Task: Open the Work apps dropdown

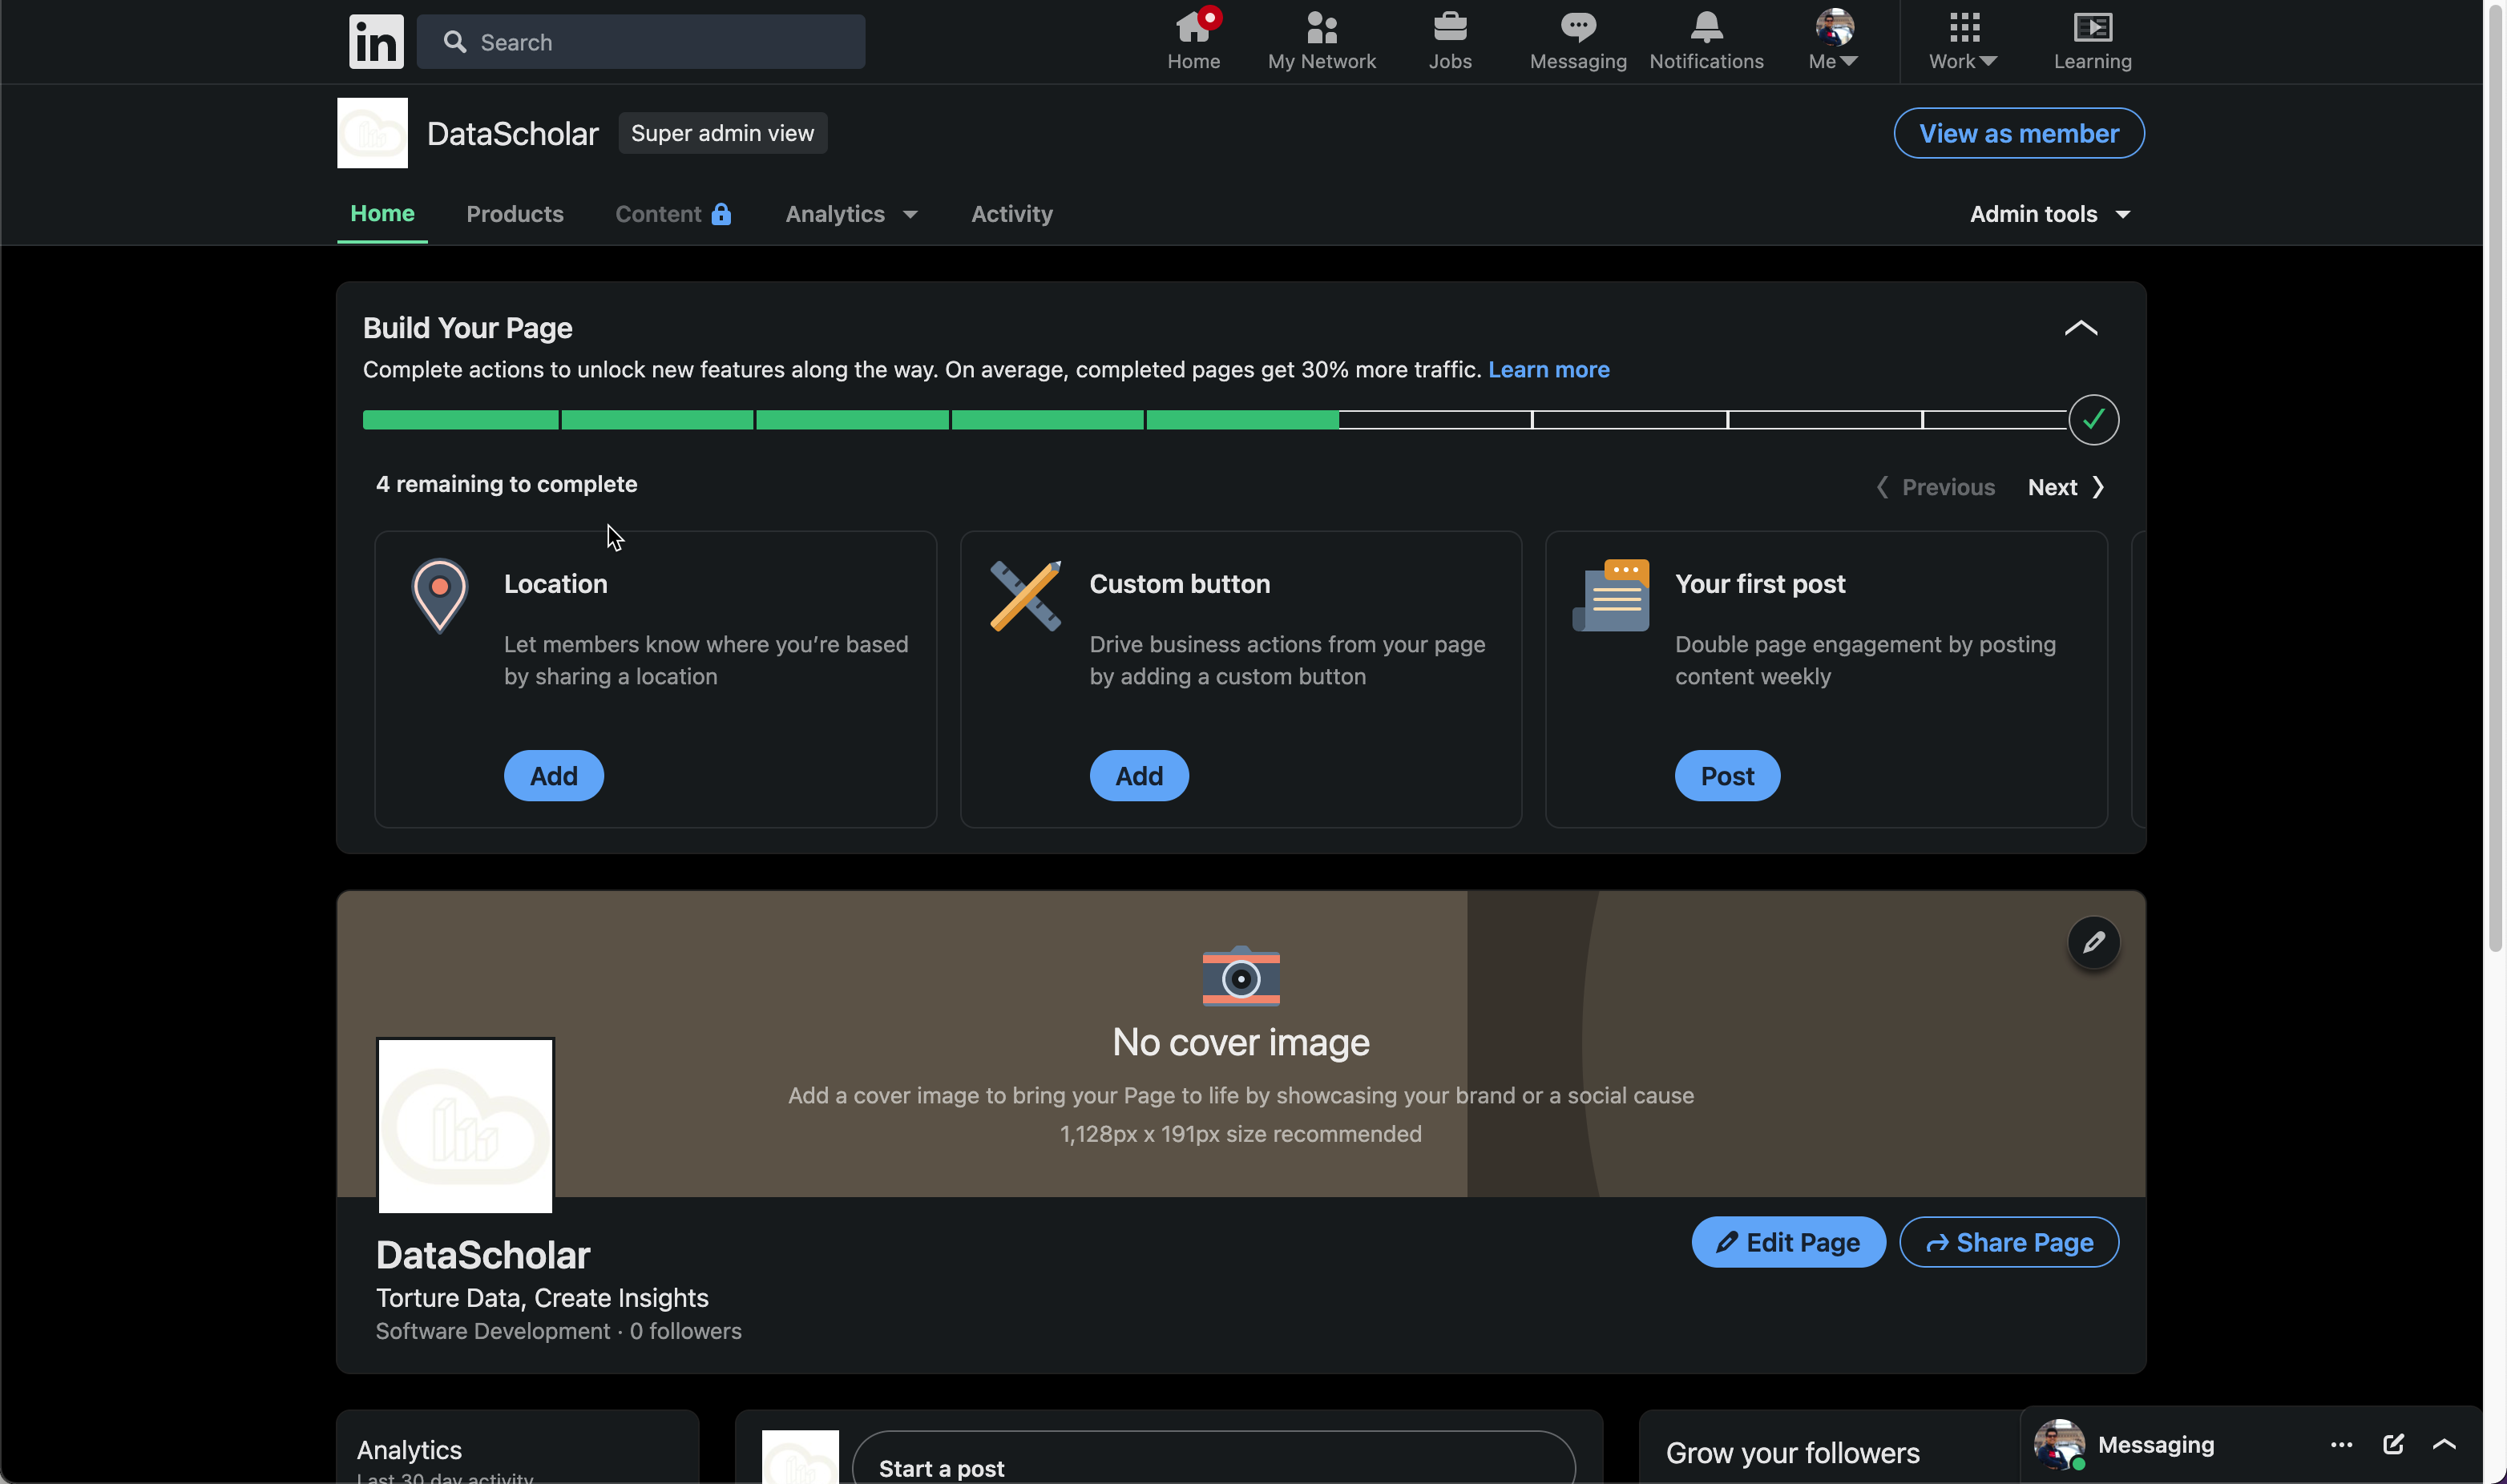Action: tap(1963, 40)
